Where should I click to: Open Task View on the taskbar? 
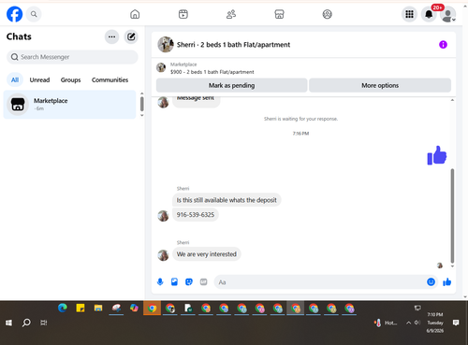point(44,323)
